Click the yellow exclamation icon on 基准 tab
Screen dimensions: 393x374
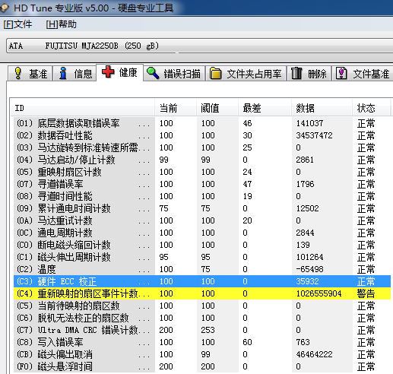coord(18,73)
